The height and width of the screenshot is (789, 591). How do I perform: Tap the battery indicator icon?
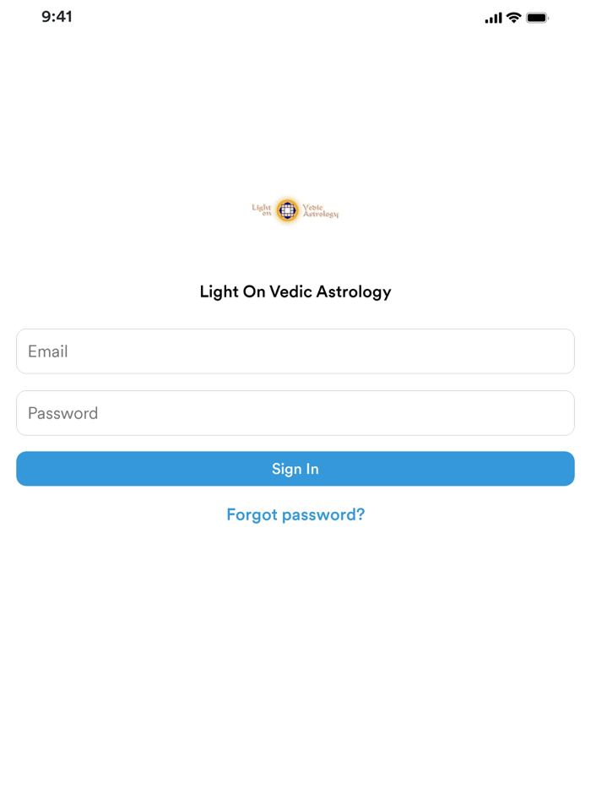click(537, 16)
